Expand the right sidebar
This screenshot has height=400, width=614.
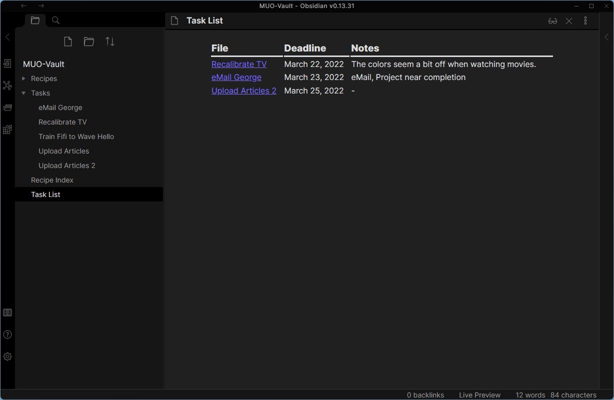coord(606,37)
